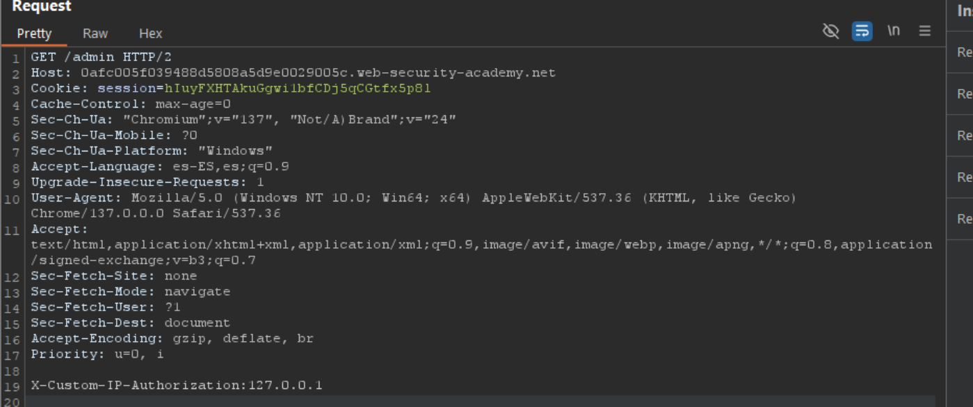Click the Accept-Encoding header line

click(172, 339)
